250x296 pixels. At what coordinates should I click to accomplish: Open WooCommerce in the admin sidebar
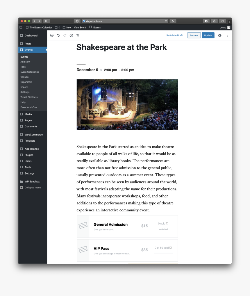(x=33, y=135)
